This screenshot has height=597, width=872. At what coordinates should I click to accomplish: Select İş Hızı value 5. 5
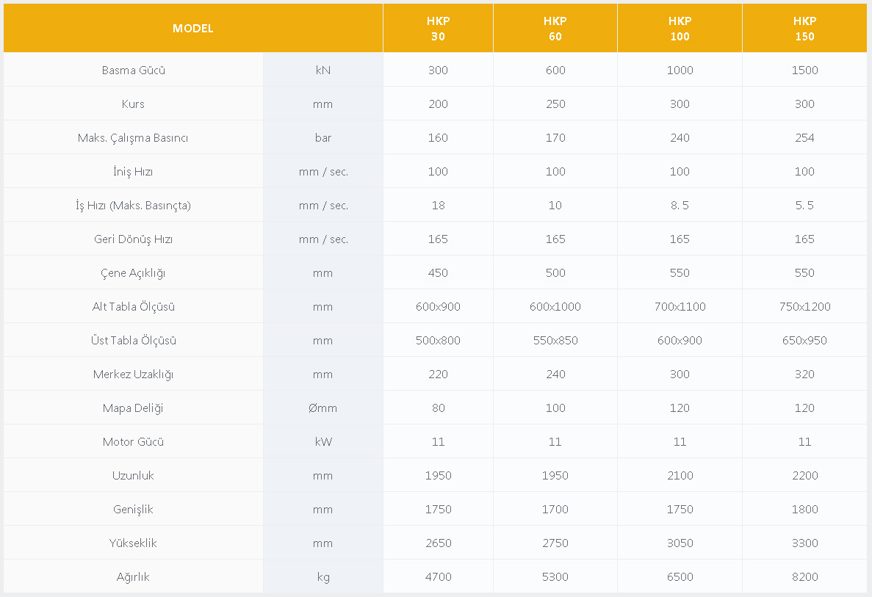click(x=804, y=205)
